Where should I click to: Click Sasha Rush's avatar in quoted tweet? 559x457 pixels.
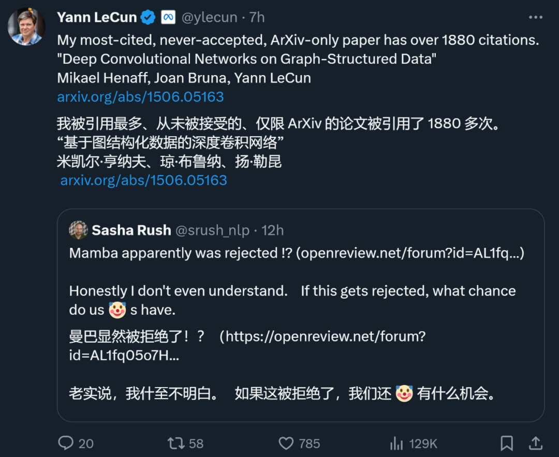tap(78, 230)
